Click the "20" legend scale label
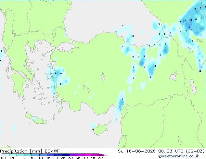The height and width of the screenshot is (159, 206). 56,158
